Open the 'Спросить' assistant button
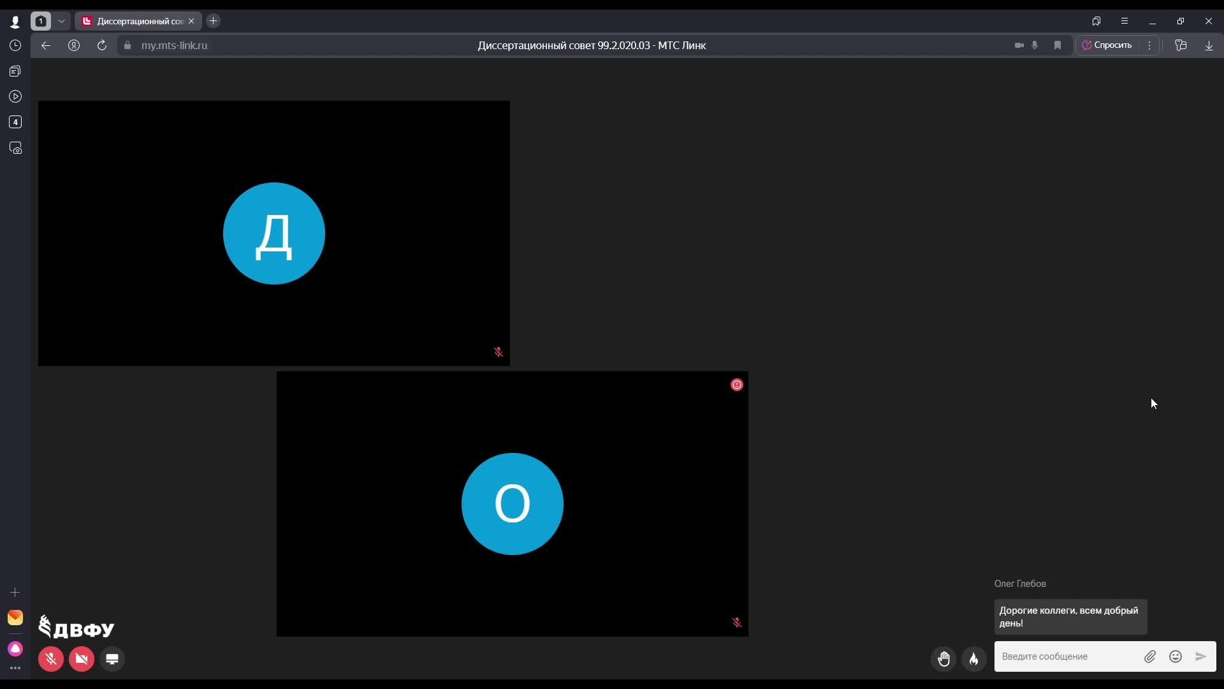Screen dimensions: 1224x689 click(x=1107, y=45)
